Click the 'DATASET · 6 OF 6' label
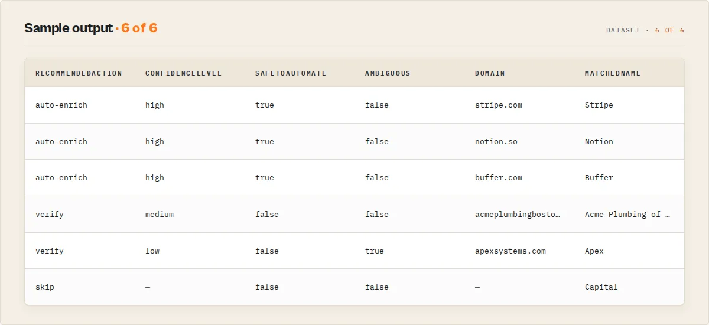 click(x=645, y=30)
